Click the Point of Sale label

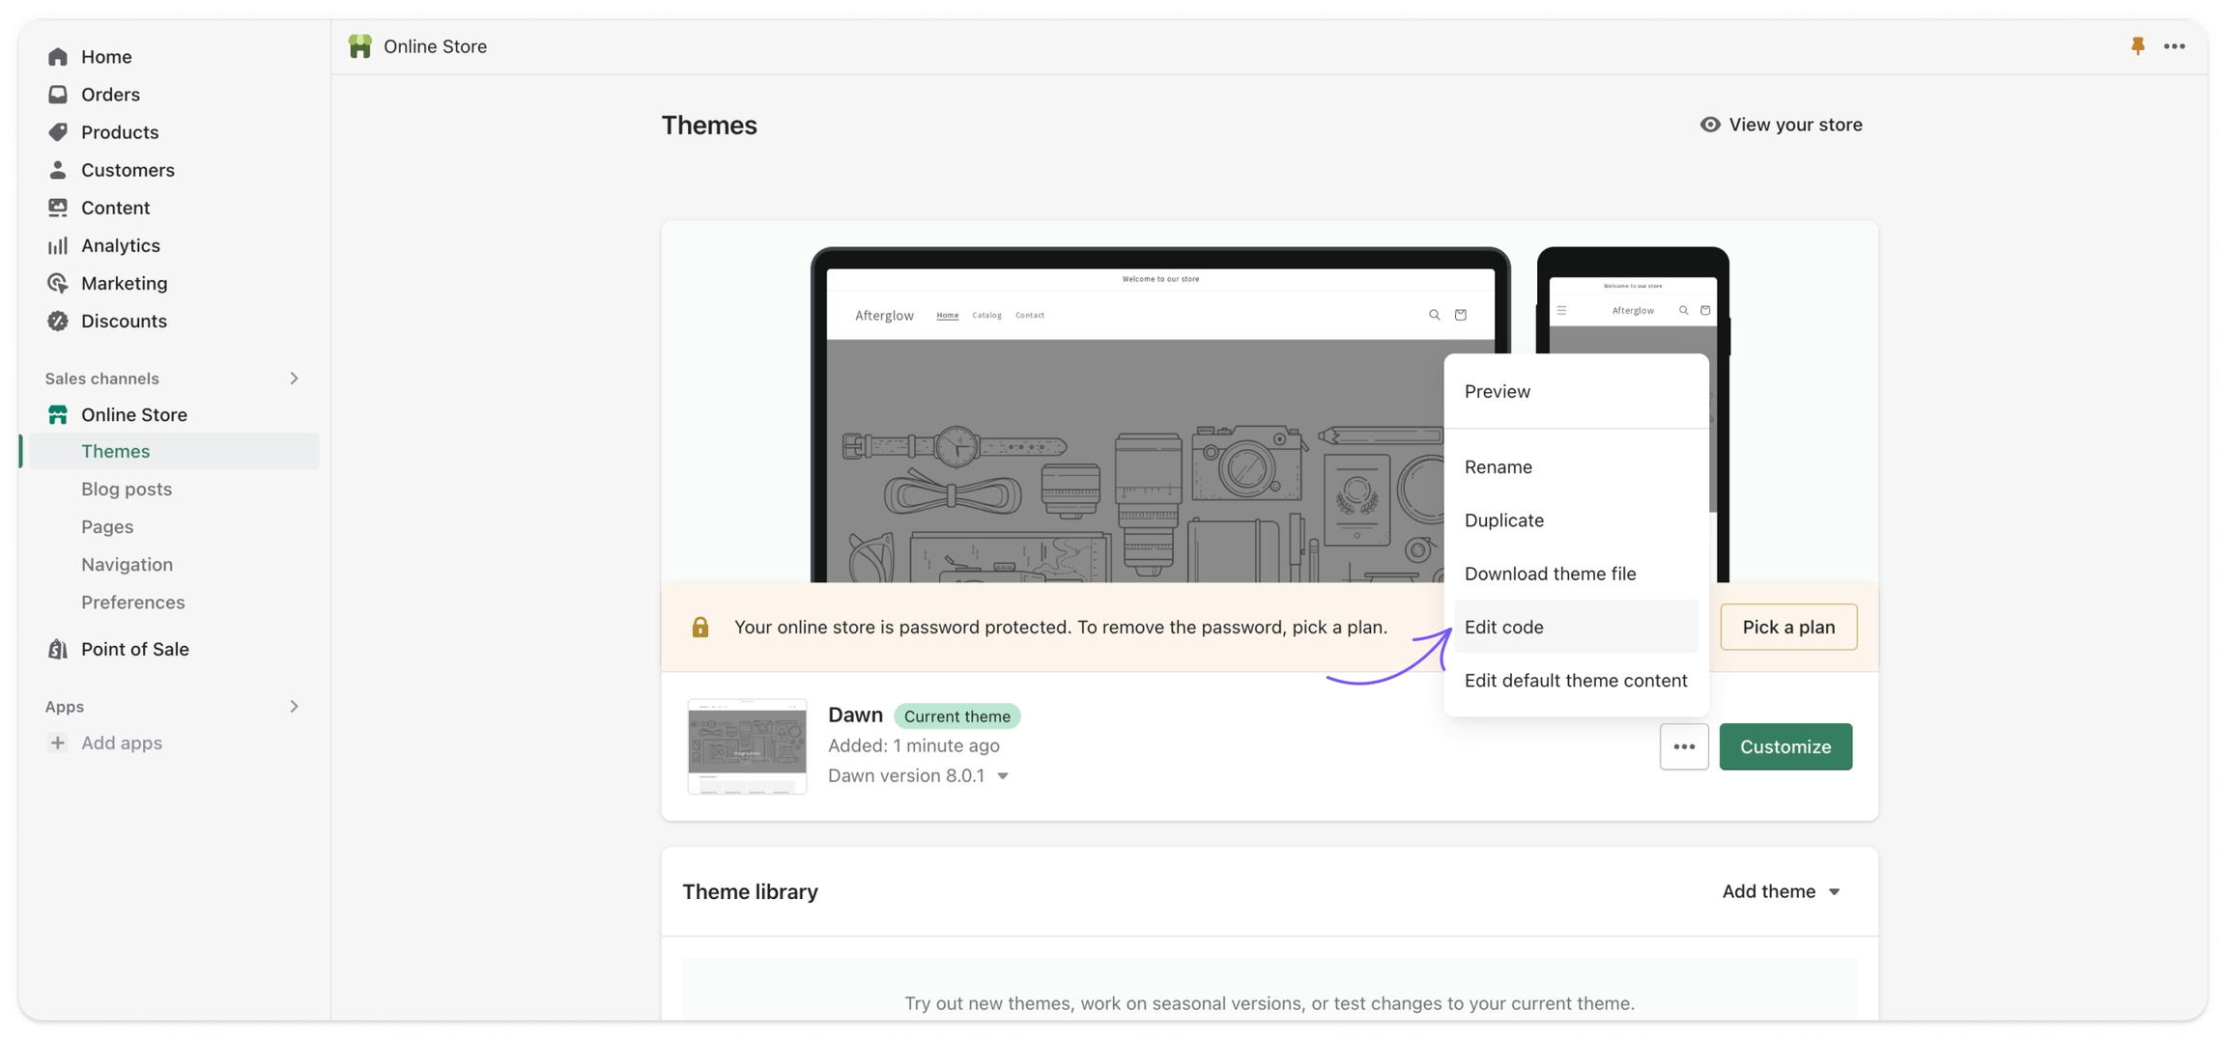coord(135,649)
